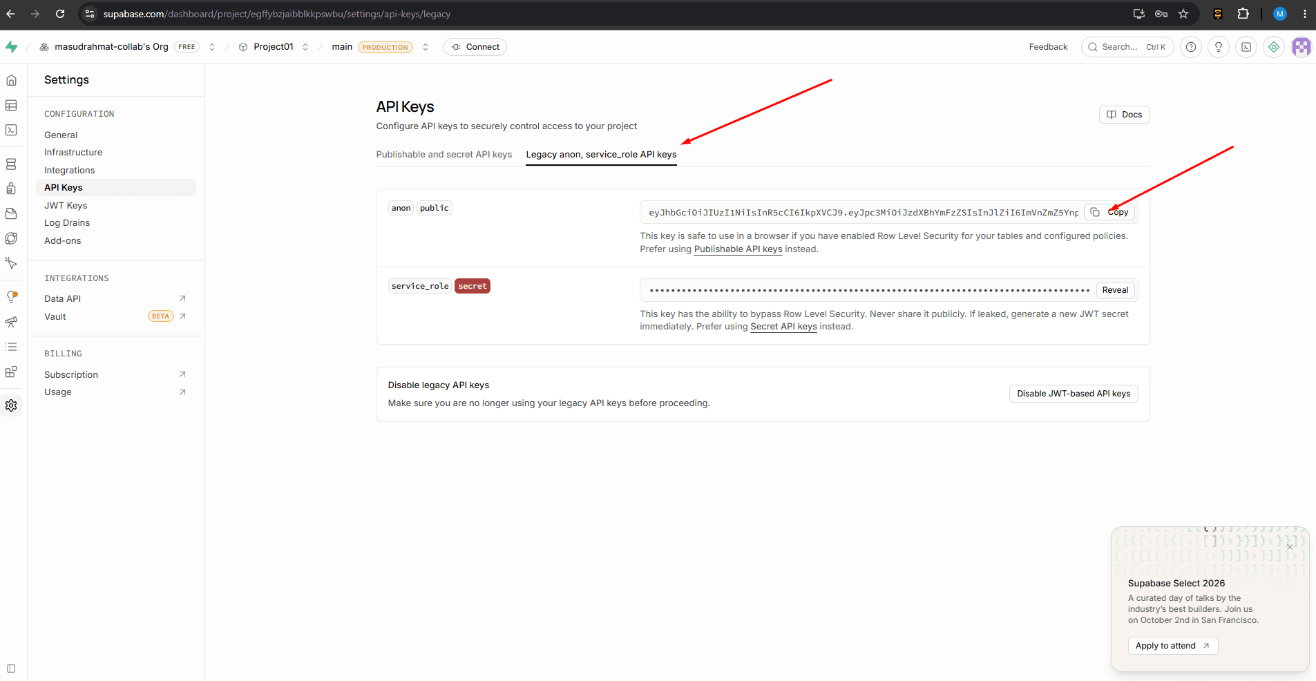Open the Advisors lightbulb icon in sidebar
Screen dimensions: 1316x681
click(x=11, y=297)
